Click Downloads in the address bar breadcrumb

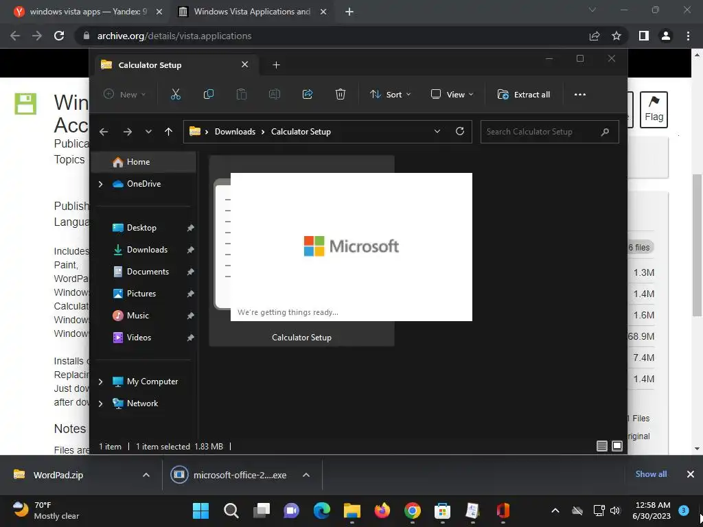click(235, 132)
